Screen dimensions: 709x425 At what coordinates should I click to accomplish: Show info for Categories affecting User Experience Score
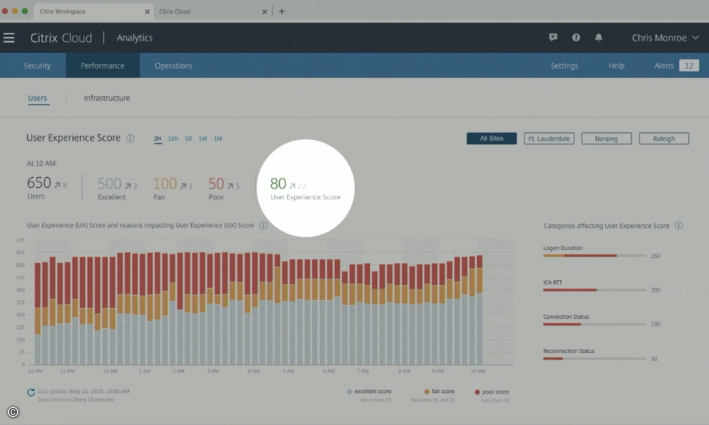click(x=678, y=225)
